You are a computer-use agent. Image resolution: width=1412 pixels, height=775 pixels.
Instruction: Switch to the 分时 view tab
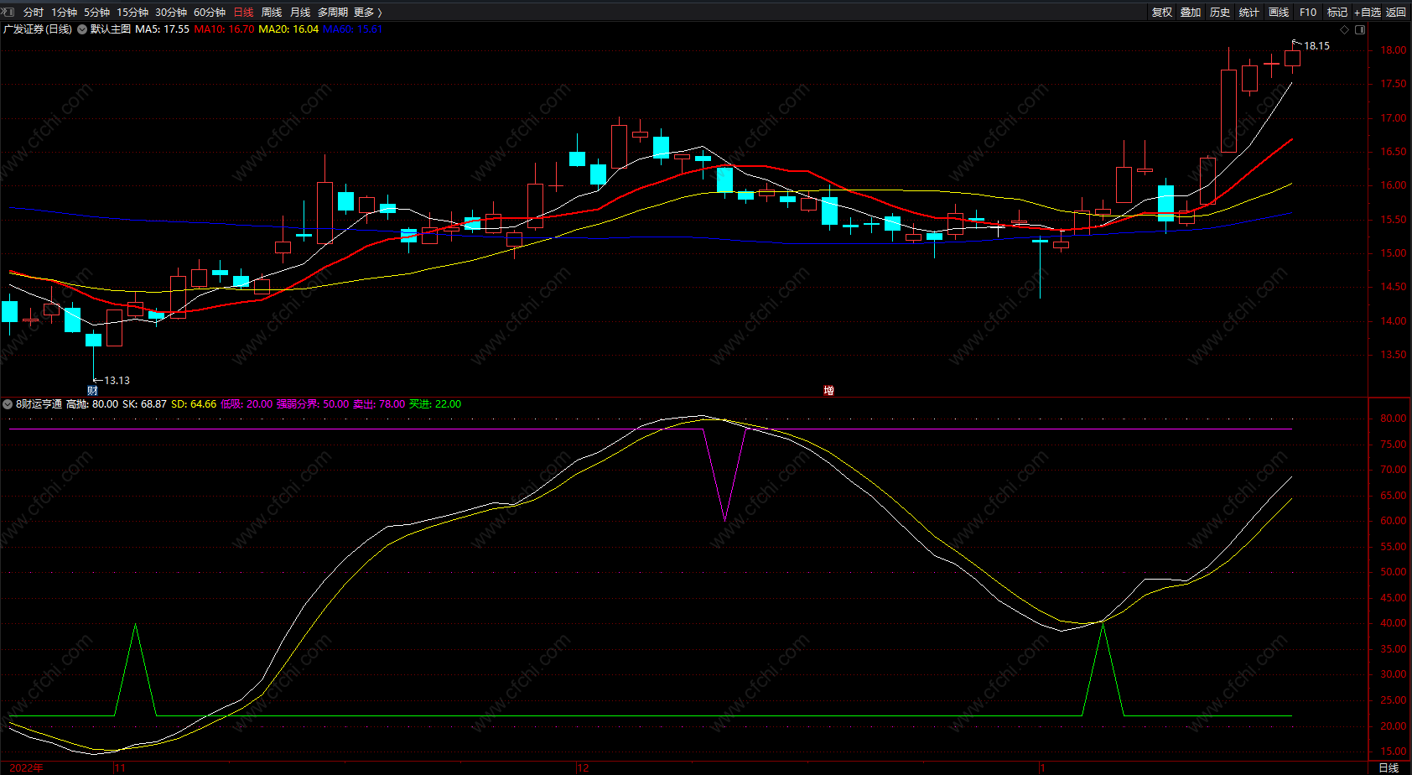tap(34, 13)
